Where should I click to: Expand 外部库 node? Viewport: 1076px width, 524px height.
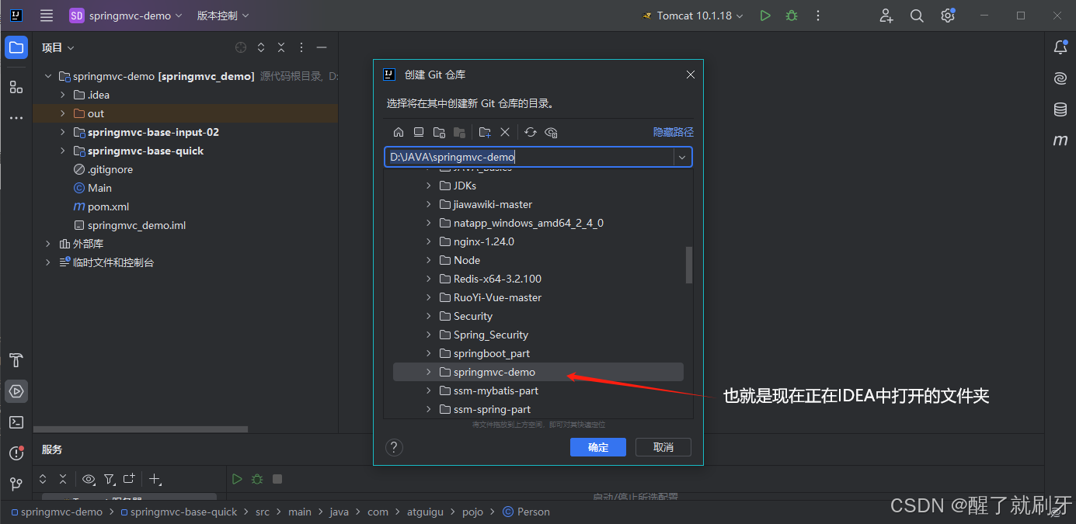[48, 244]
